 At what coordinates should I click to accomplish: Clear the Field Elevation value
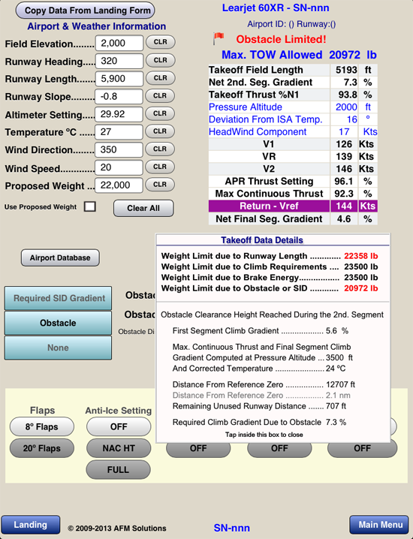click(160, 42)
